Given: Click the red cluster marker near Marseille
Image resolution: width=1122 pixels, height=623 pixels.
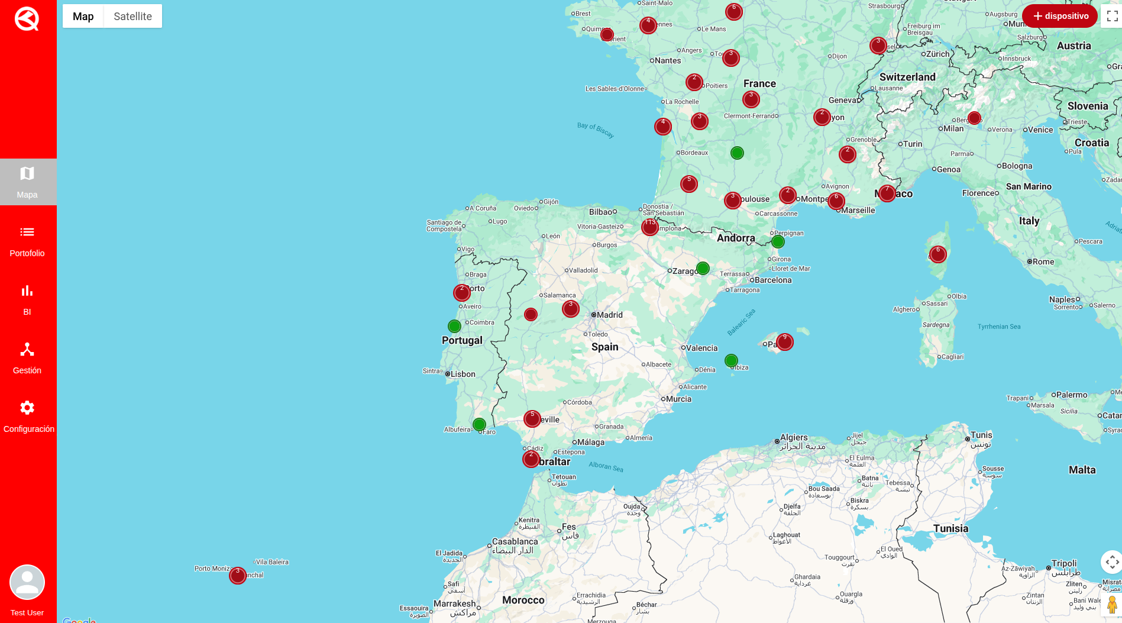Looking at the screenshot, I should coord(836,201).
